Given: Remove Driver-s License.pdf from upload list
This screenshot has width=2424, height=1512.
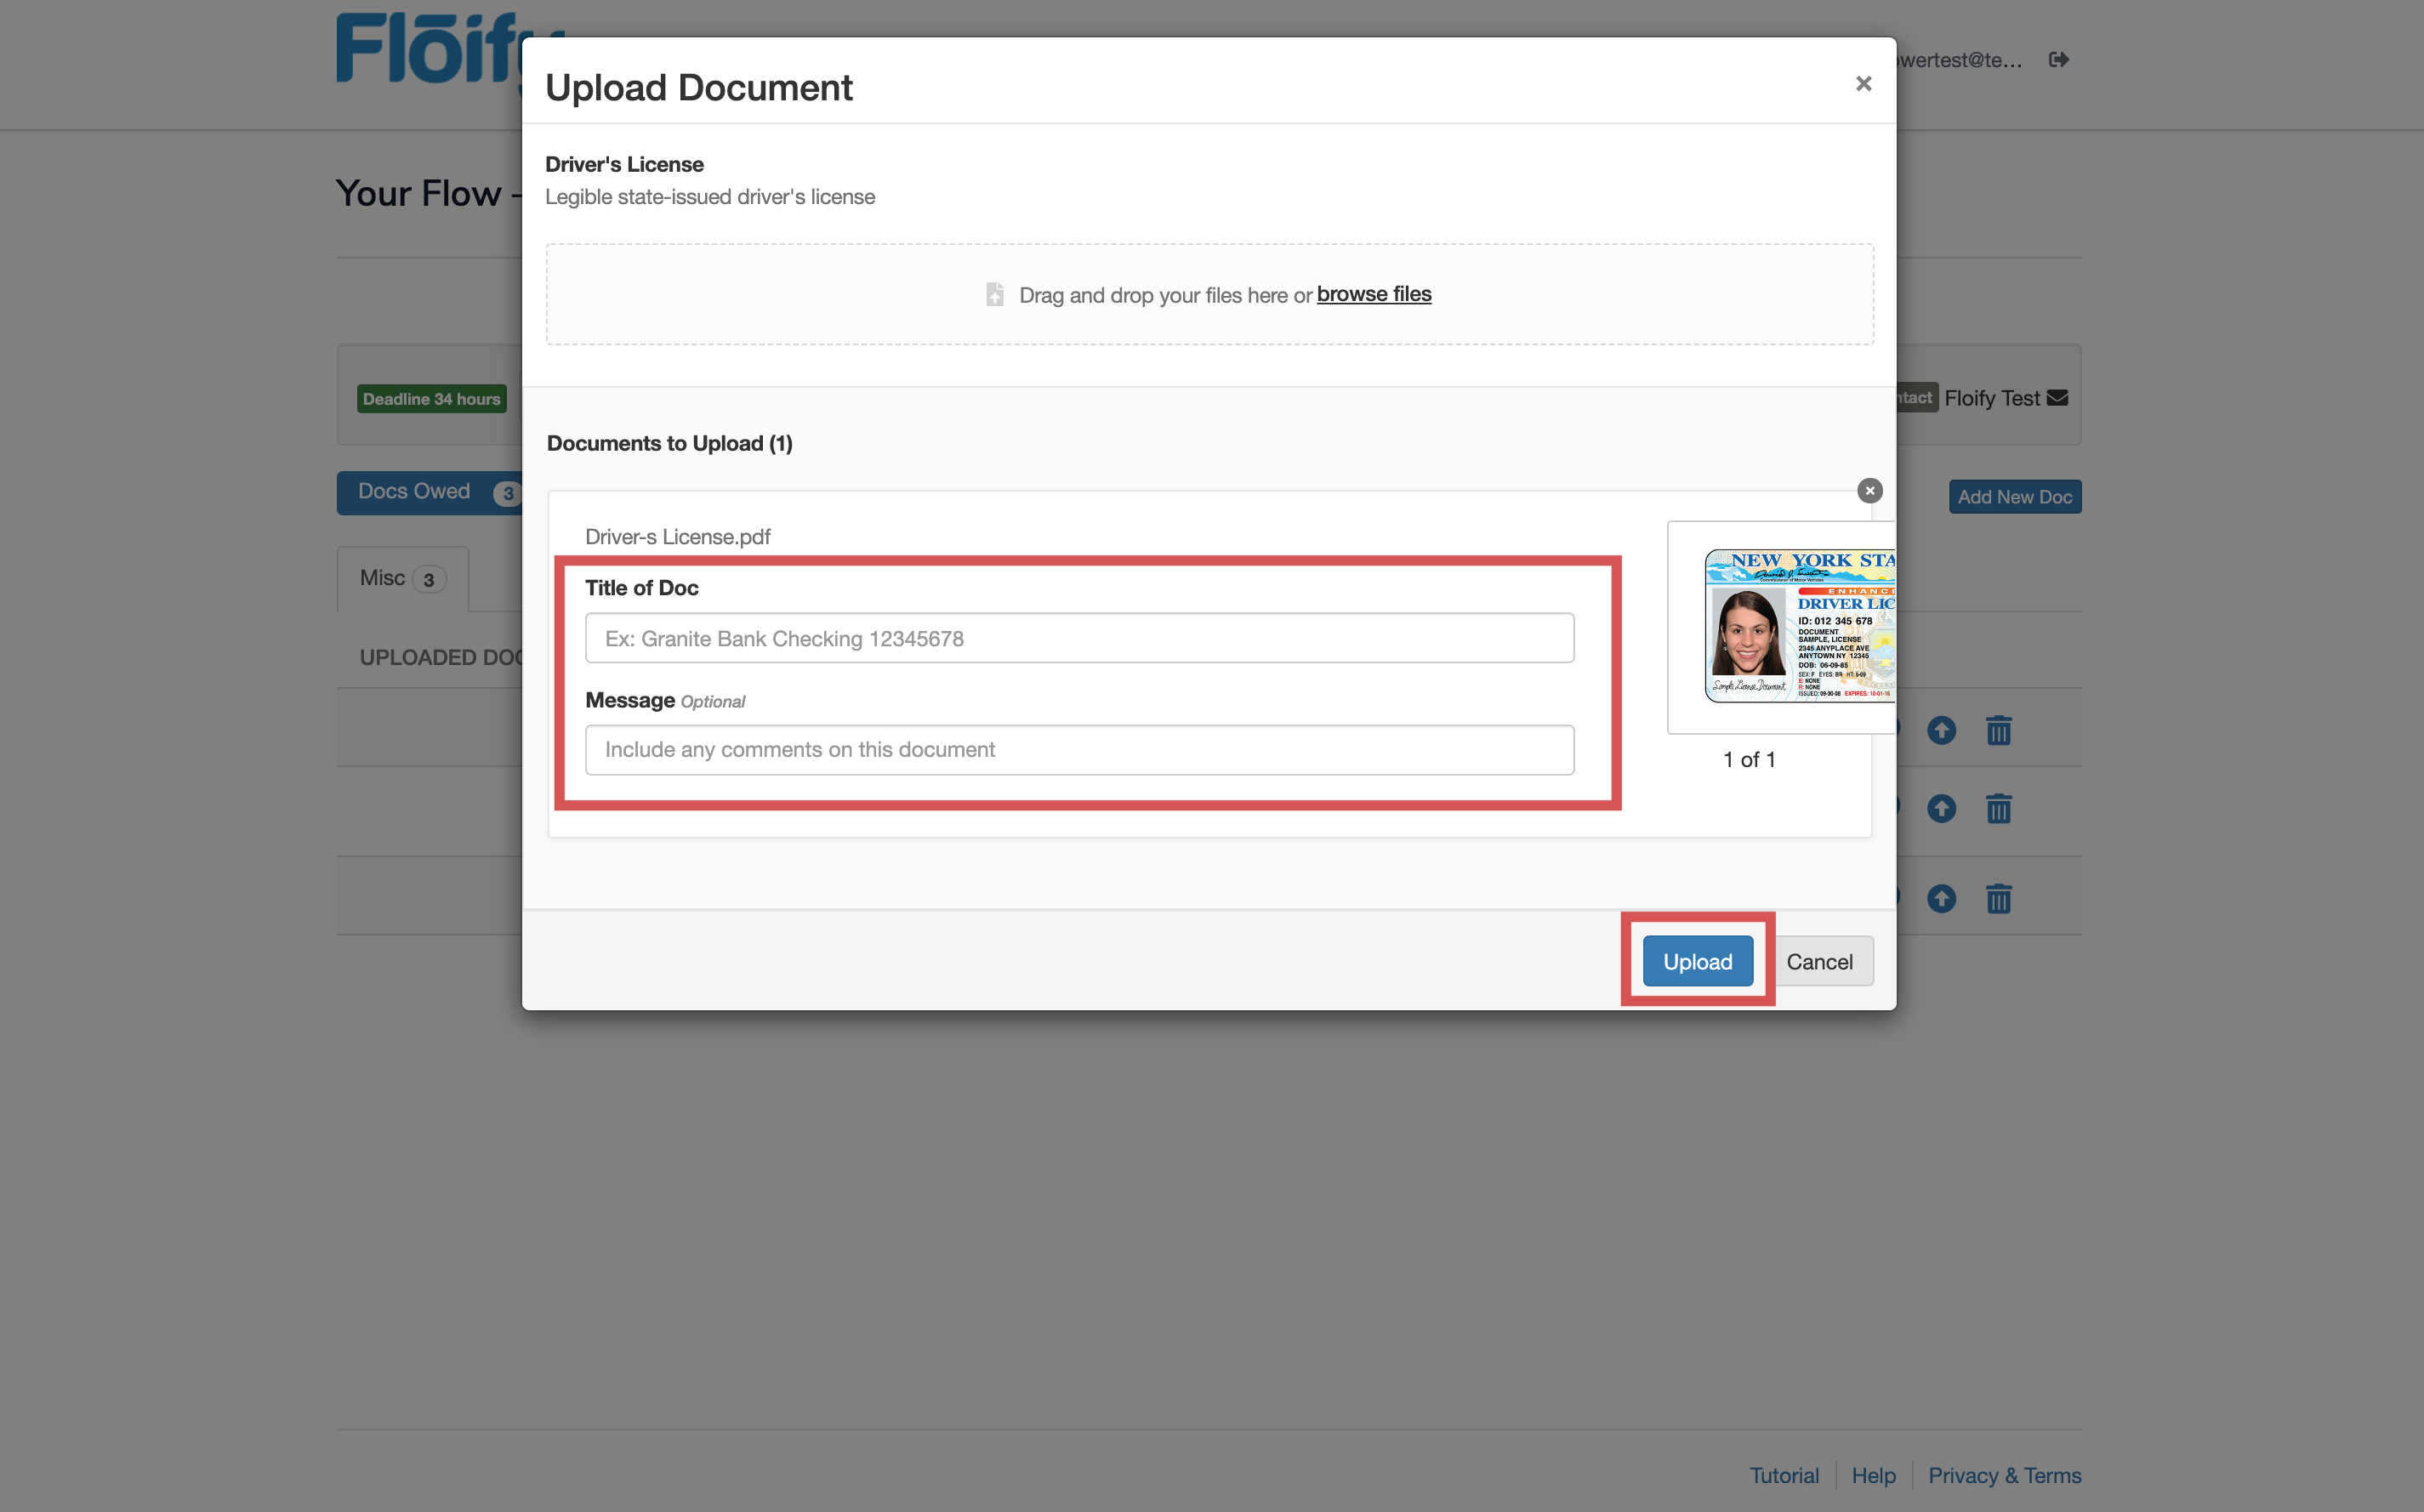Looking at the screenshot, I should [x=1869, y=491].
